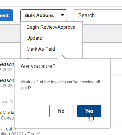Screen dimensions: 122x135
Task: Click the Bulk Actions button label
Action: (39, 15)
